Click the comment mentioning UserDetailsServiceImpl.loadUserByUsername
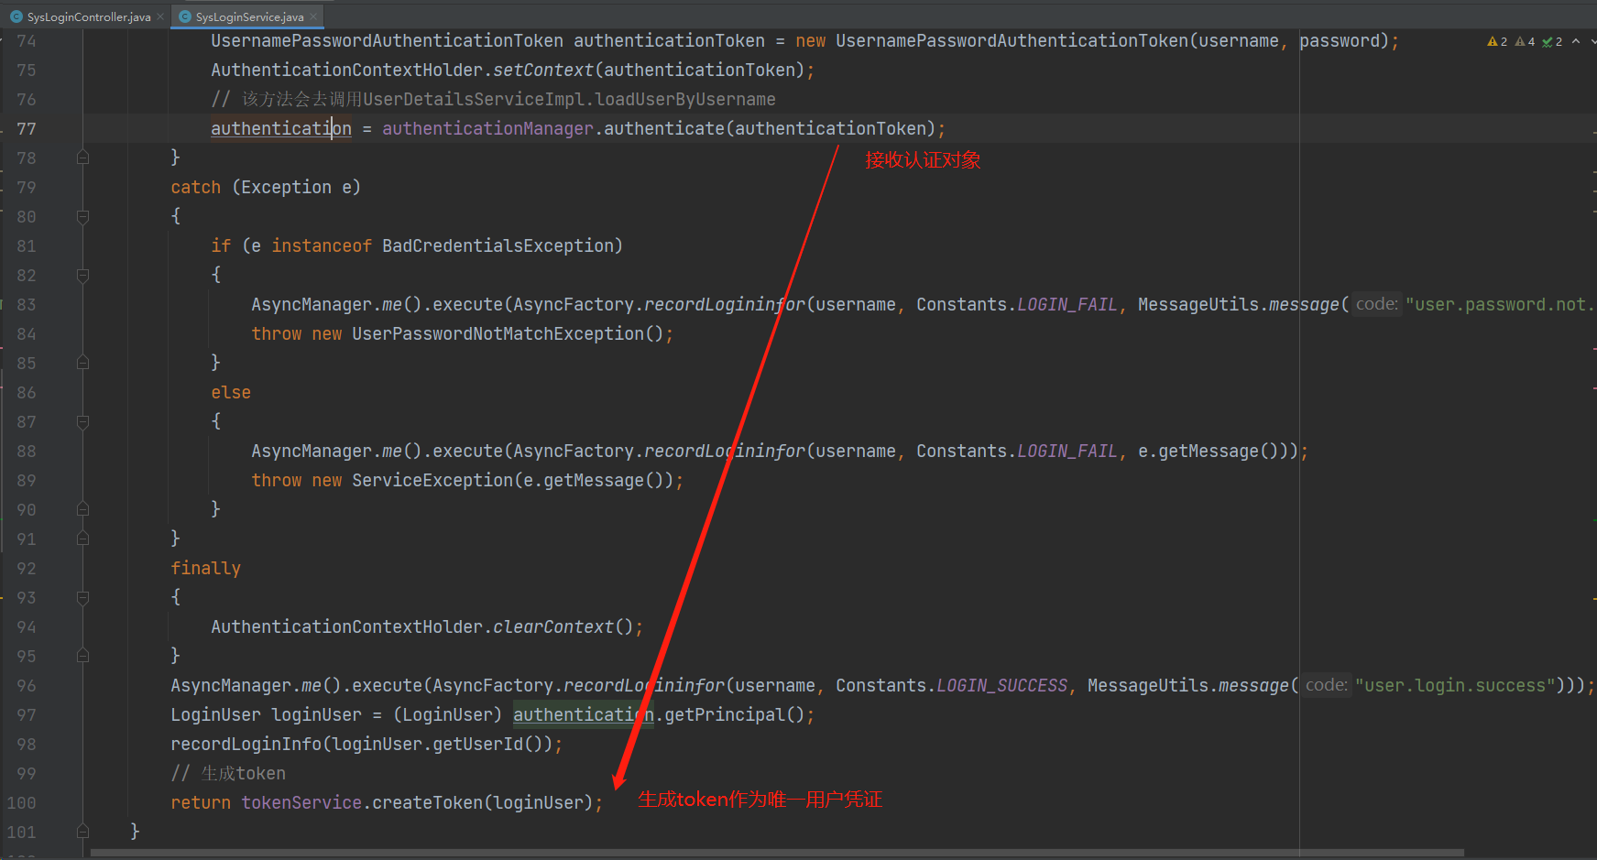 (493, 100)
